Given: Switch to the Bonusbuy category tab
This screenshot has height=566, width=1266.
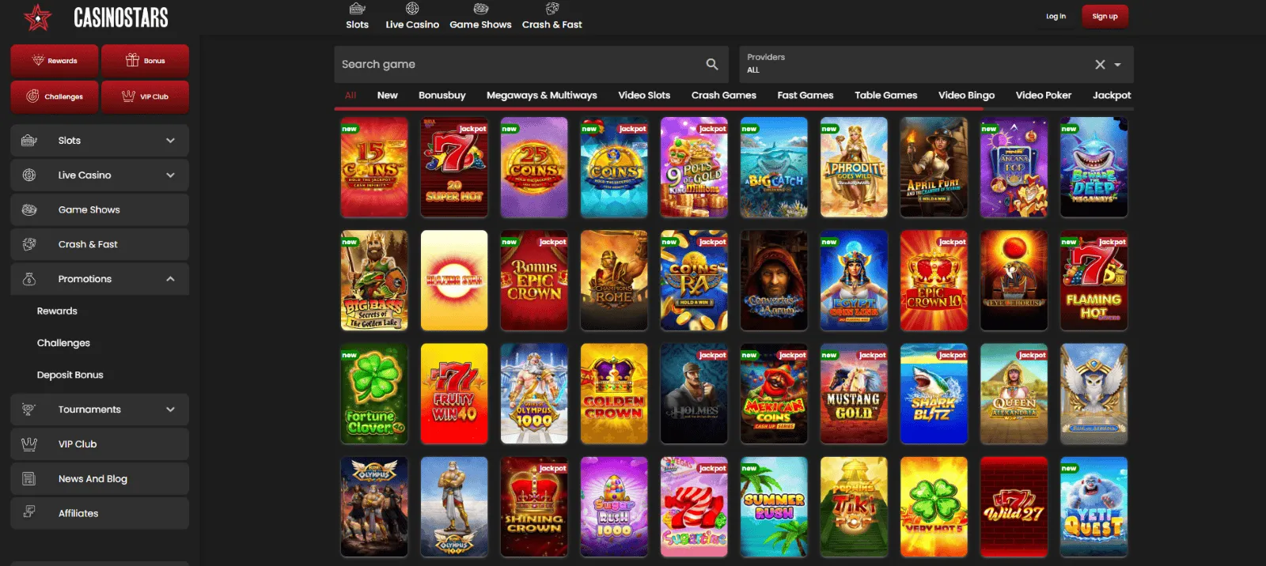Looking at the screenshot, I should [x=442, y=95].
